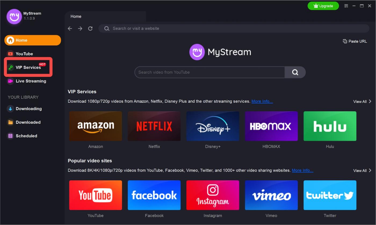The height and width of the screenshot is (225, 376).
Task: Click the browser forward arrow icon
Action: [x=80, y=28]
